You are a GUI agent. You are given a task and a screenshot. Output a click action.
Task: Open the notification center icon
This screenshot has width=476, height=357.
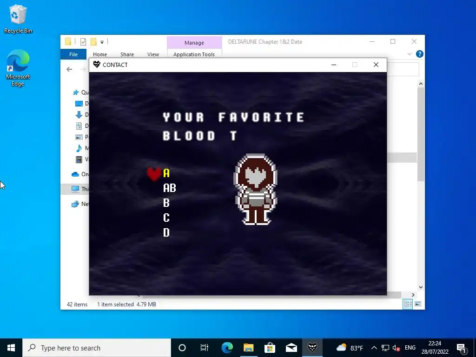tap(462, 348)
